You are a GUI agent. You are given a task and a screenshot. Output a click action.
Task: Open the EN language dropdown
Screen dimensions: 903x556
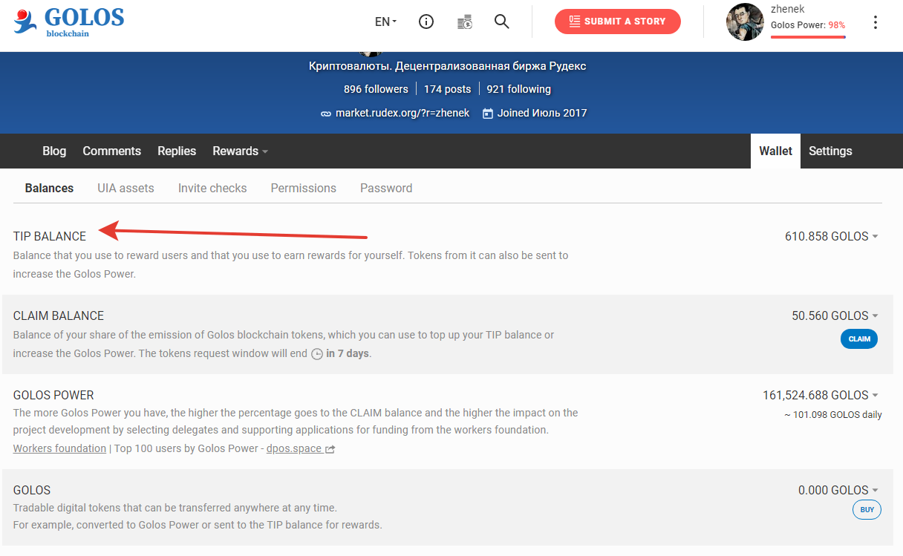(x=385, y=22)
